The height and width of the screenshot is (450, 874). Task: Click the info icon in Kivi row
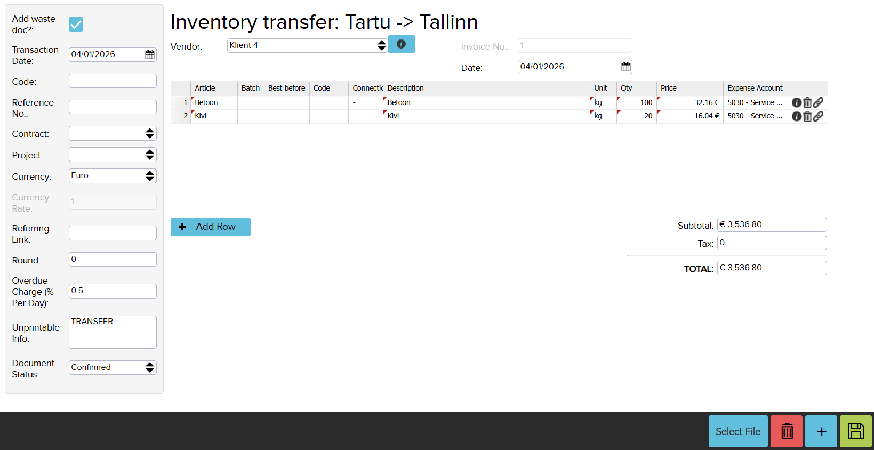[x=796, y=116]
